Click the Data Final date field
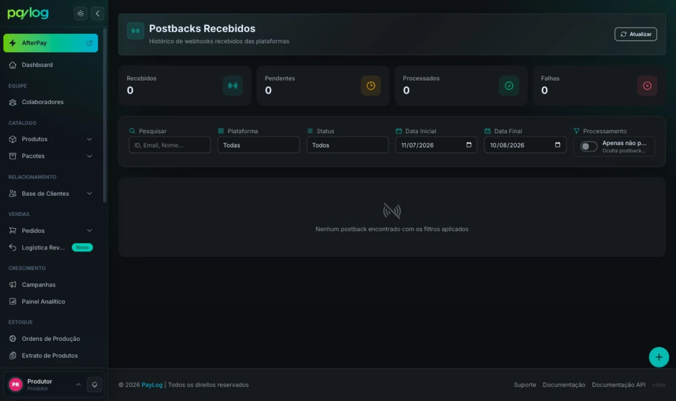The height and width of the screenshot is (401, 676). pos(525,145)
